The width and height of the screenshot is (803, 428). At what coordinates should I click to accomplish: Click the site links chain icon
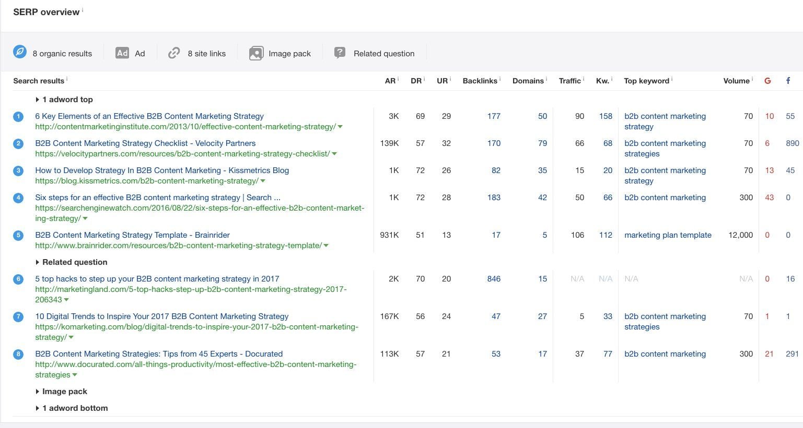click(x=173, y=53)
